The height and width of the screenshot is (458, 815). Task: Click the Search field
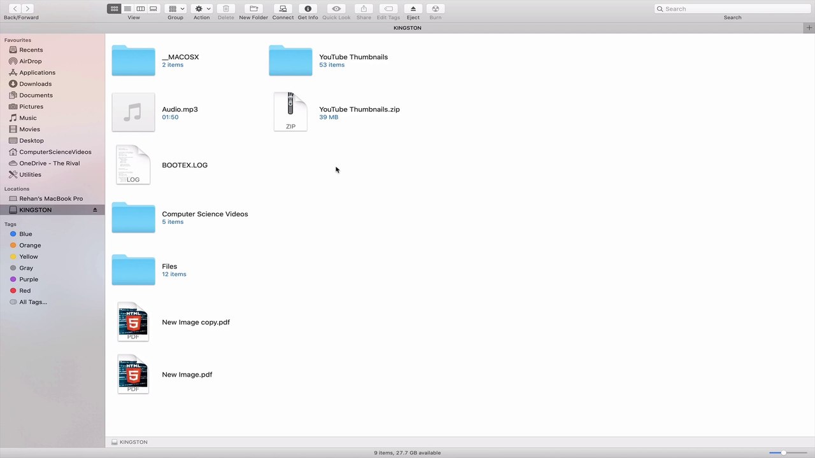click(732, 9)
